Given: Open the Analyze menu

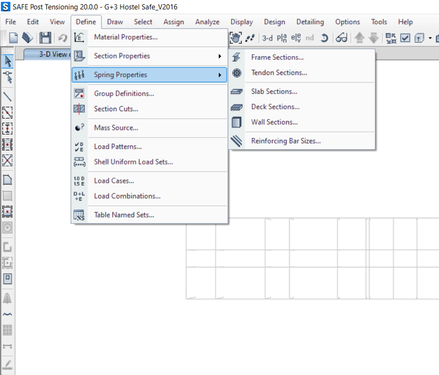Looking at the screenshot, I should (207, 22).
